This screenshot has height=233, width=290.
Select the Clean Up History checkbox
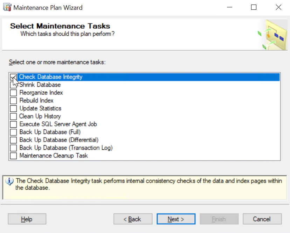click(x=13, y=116)
